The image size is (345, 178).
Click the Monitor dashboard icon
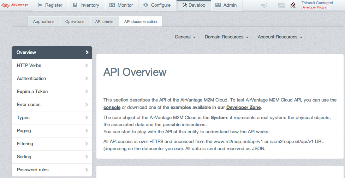pos(112,5)
